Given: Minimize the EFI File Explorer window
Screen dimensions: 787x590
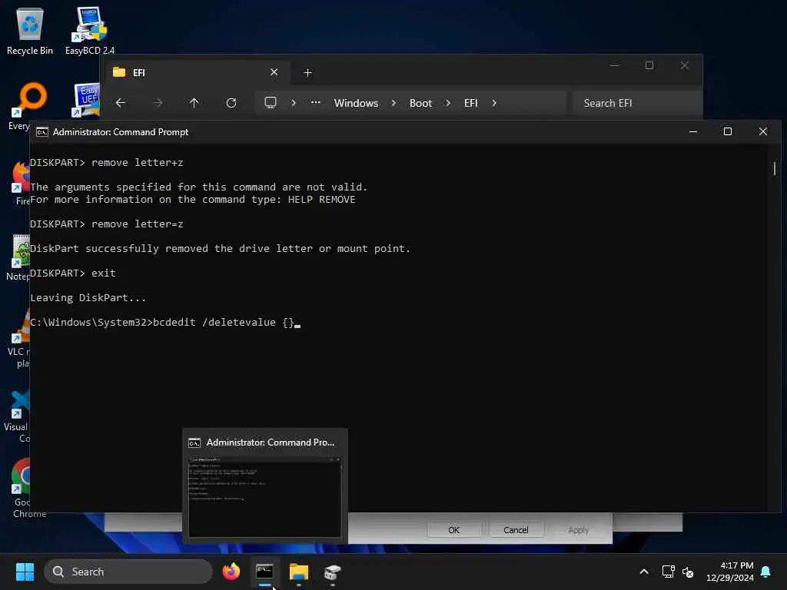Looking at the screenshot, I should pyautogui.click(x=615, y=65).
